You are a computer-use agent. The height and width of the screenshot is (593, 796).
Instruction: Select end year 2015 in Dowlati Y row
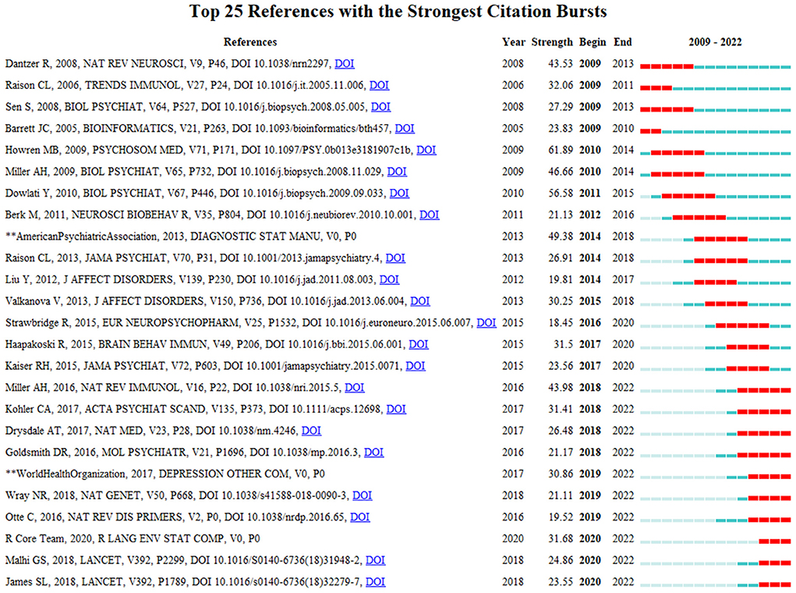(x=623, y=193)
